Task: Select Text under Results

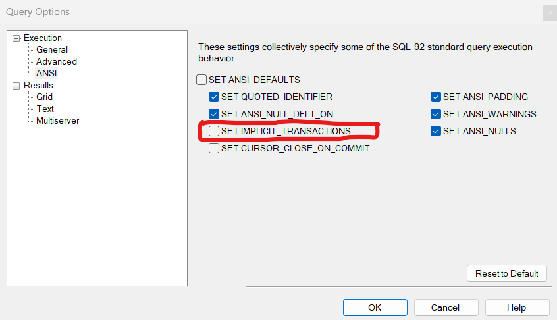Action: tap(45, 109)
